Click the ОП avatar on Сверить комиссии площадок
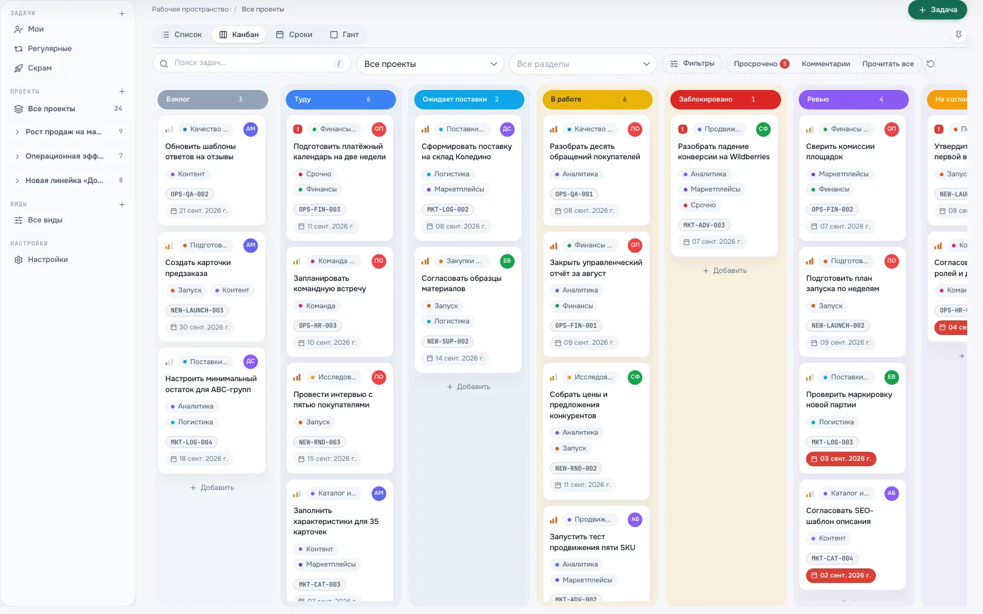 (892, 129)
